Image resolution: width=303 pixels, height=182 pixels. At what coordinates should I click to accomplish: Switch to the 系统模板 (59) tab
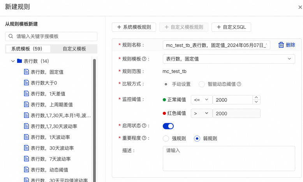pyautogui.click(x=28, y=49)
